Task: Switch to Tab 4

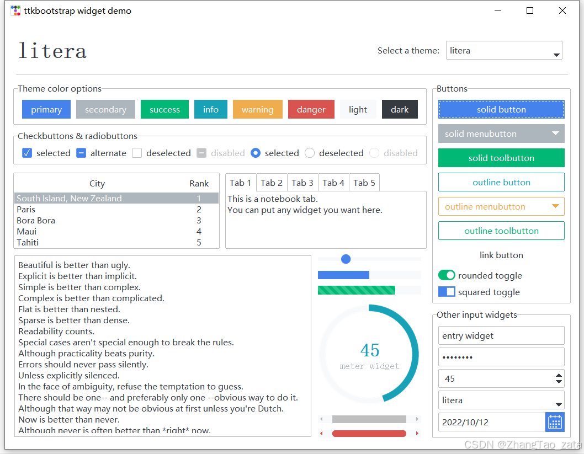Action: tap(333, 183)
